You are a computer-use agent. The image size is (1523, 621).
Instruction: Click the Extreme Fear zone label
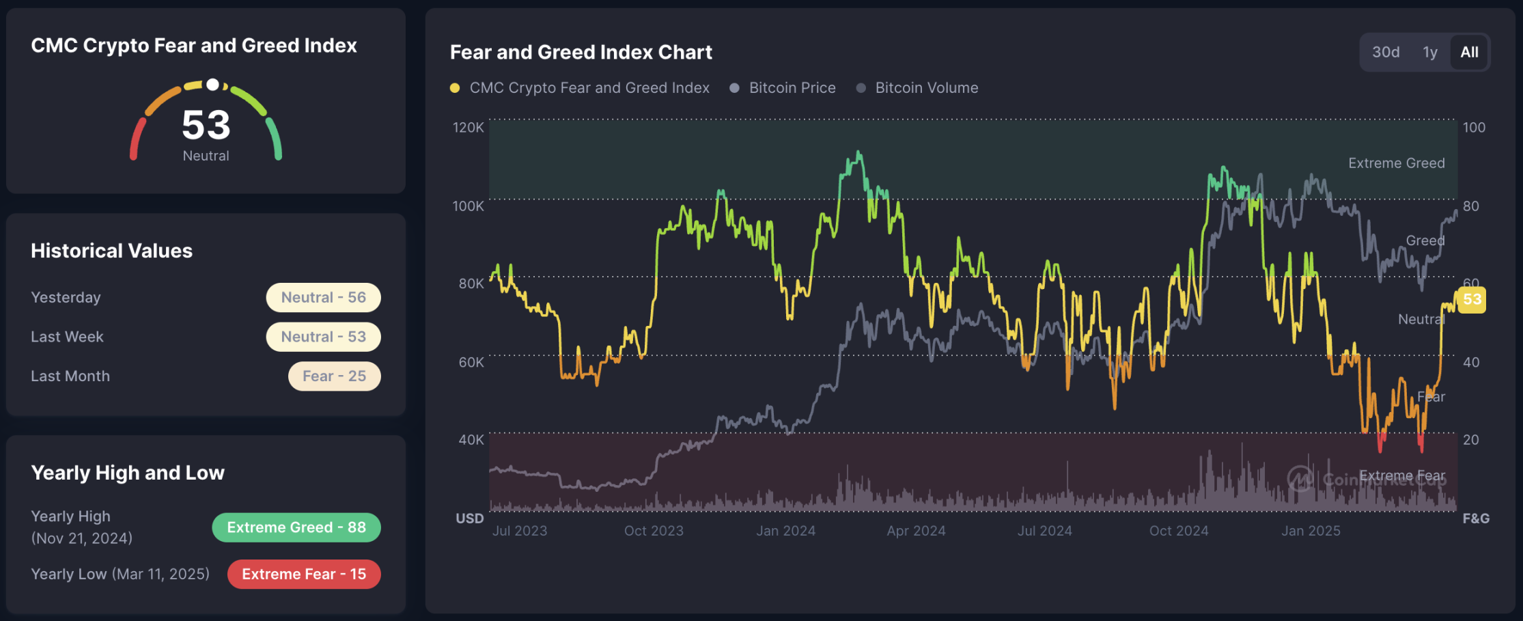tap(1402, 475)
